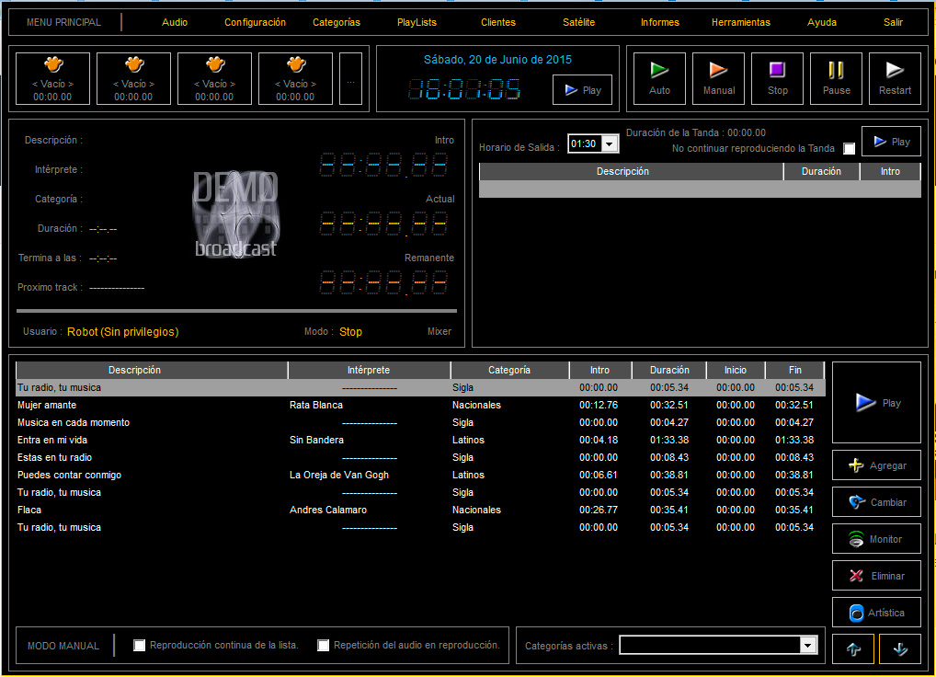This screenshot has width=936, height=677.
Task: Click the MENU PRINCIPAL label
Action: click(x=63, y=22)
